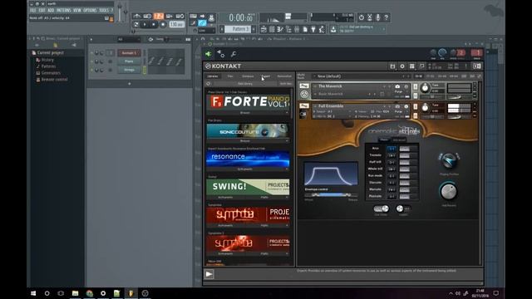Click the Piano channel button in channel rack

(129, 61)
